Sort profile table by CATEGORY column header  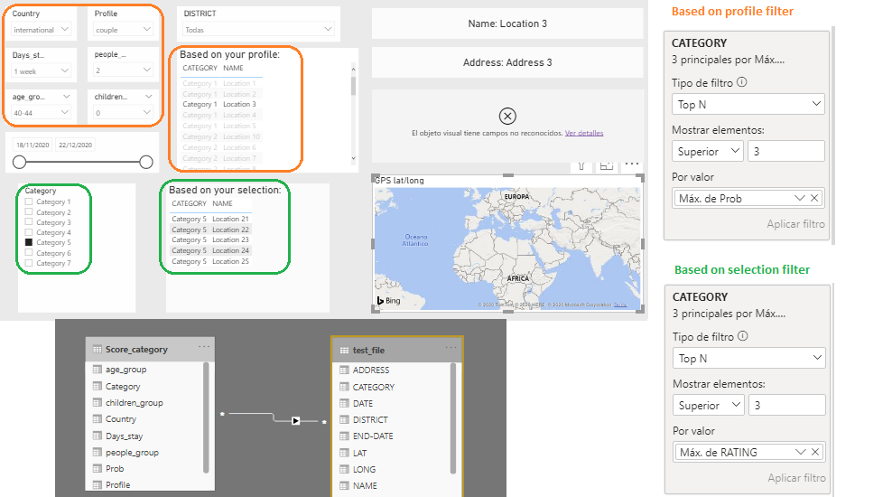pyautogui.click(x=200, y=68)
